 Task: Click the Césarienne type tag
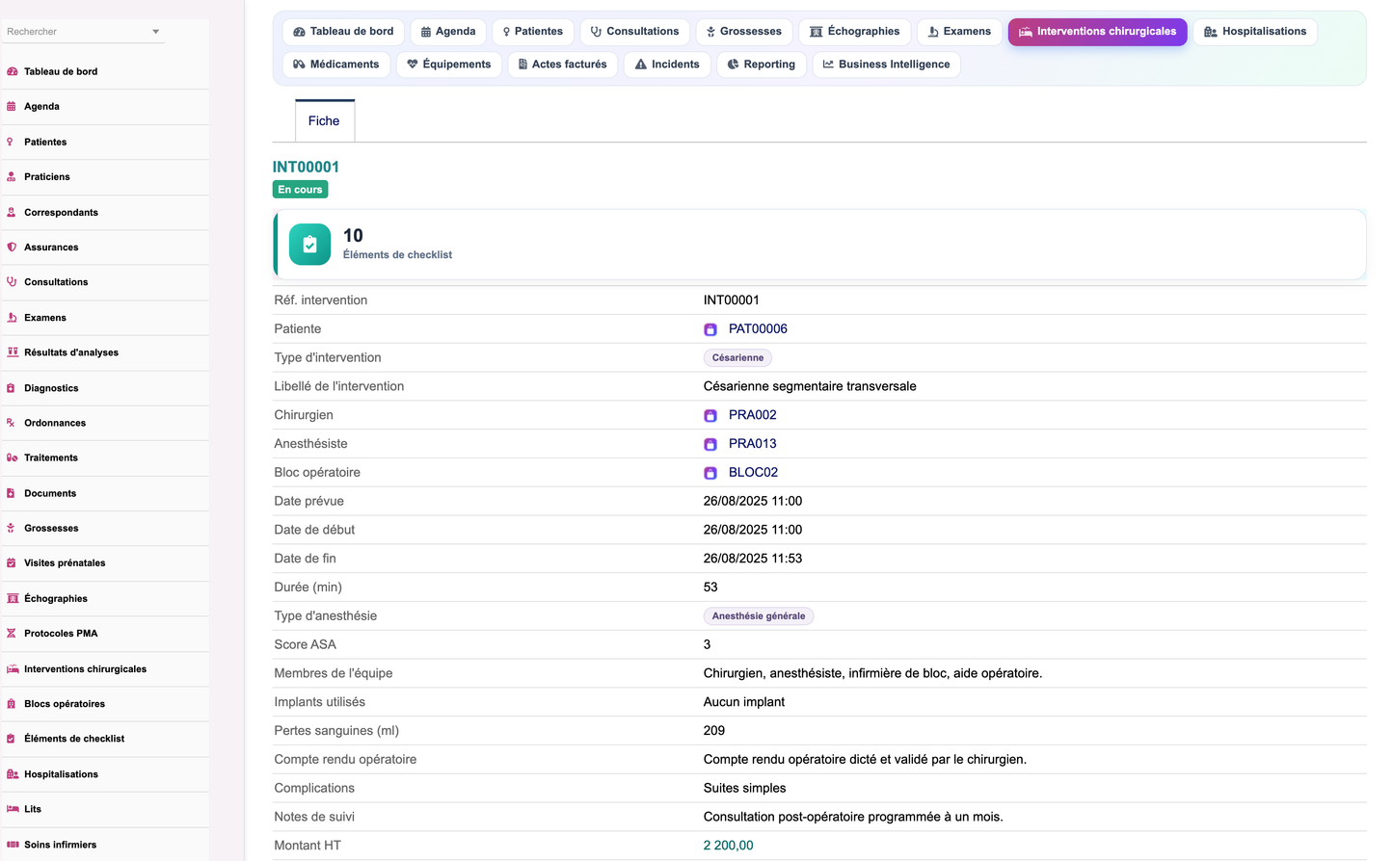click(737, 358)
